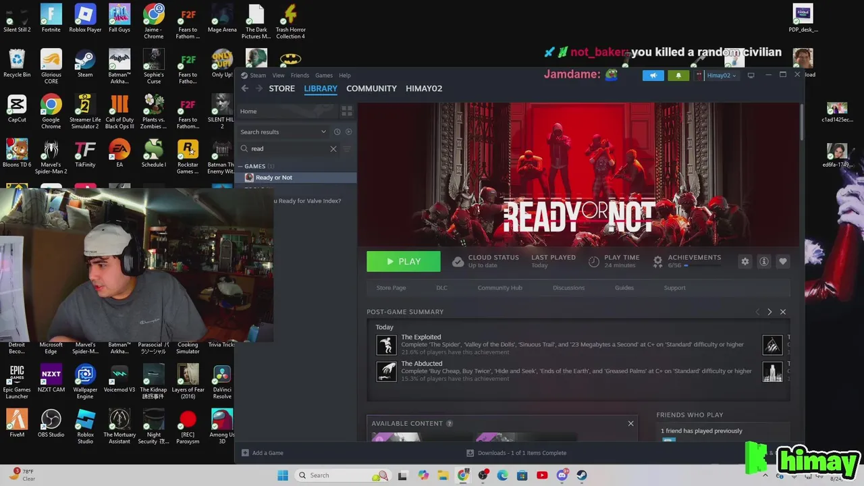Open the Games menu
The image size is (864, 486).
click(x=324, y=76)
